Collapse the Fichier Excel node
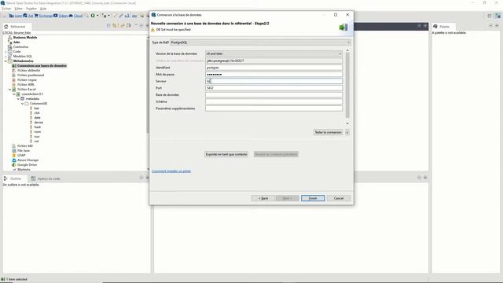 9,89
